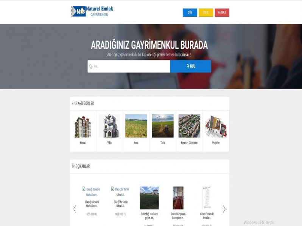
Task: Show next featured listings with right arrow
Action: coord(224,209)
